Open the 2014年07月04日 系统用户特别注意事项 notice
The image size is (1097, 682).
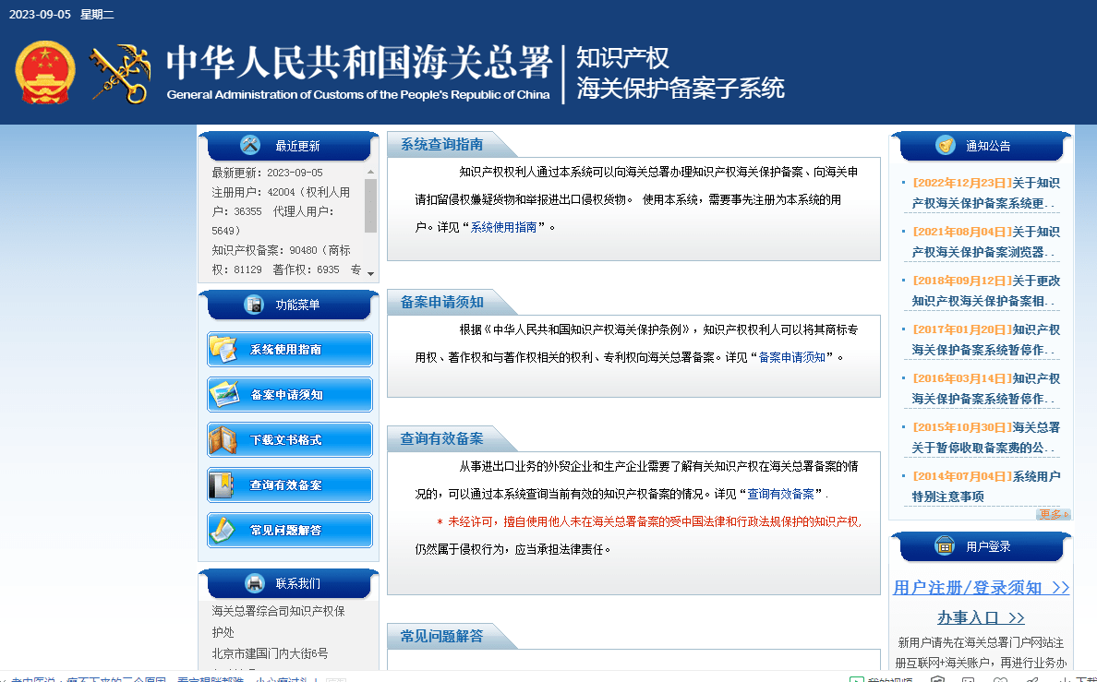point(986,486)
